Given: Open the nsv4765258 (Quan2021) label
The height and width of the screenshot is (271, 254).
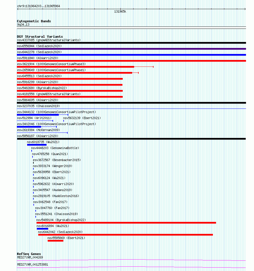Looking at the screenshot, I should (50, 154).
